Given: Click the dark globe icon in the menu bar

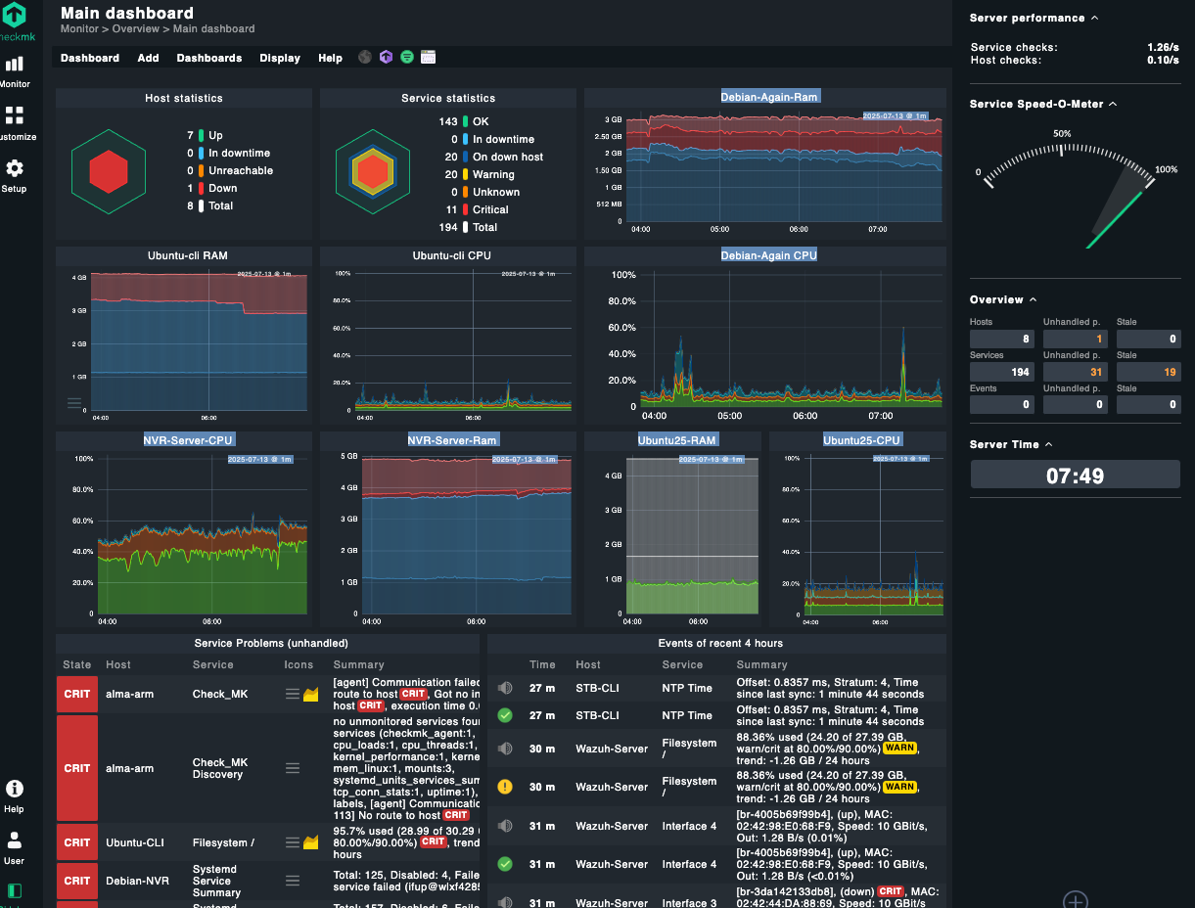Looking at the screenshot, I should 365,58.
